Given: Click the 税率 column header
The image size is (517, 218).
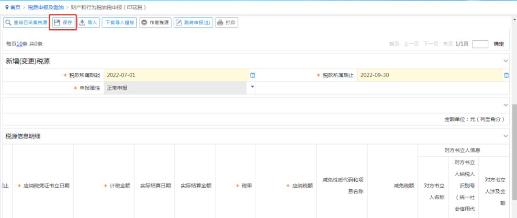Looking at the screenshot, I should click(236, 186).
